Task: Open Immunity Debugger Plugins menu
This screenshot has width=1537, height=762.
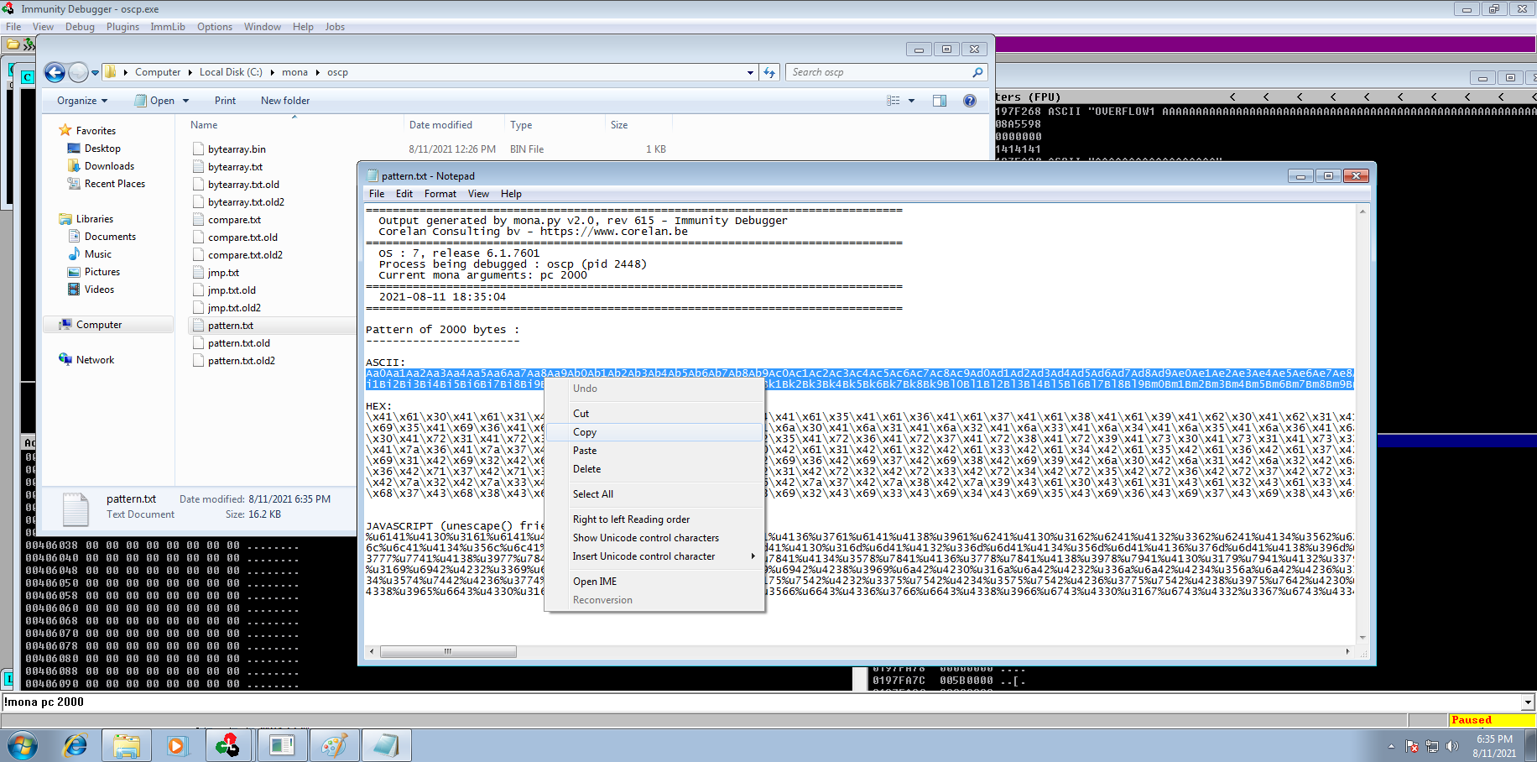Action: [122, 27]
